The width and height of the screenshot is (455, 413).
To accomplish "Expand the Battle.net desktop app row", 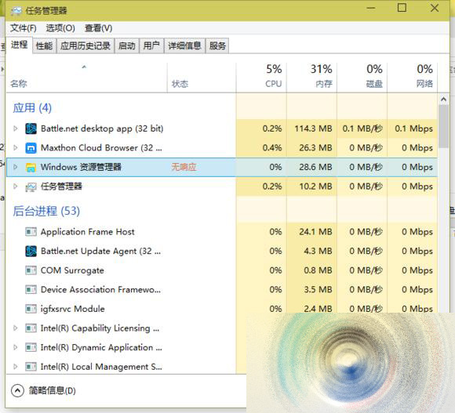I will [16, 129].
